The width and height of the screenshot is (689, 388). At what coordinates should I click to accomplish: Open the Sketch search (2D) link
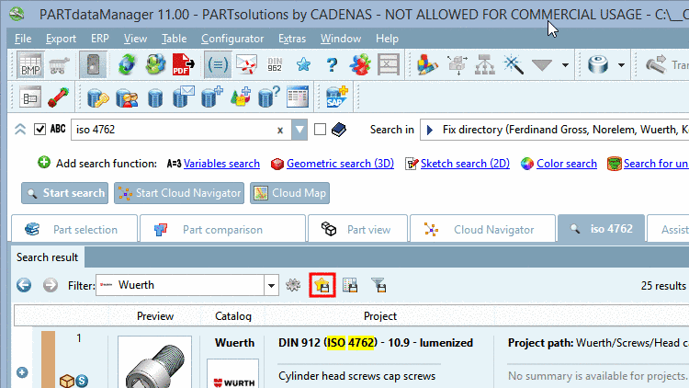[465, 164]
